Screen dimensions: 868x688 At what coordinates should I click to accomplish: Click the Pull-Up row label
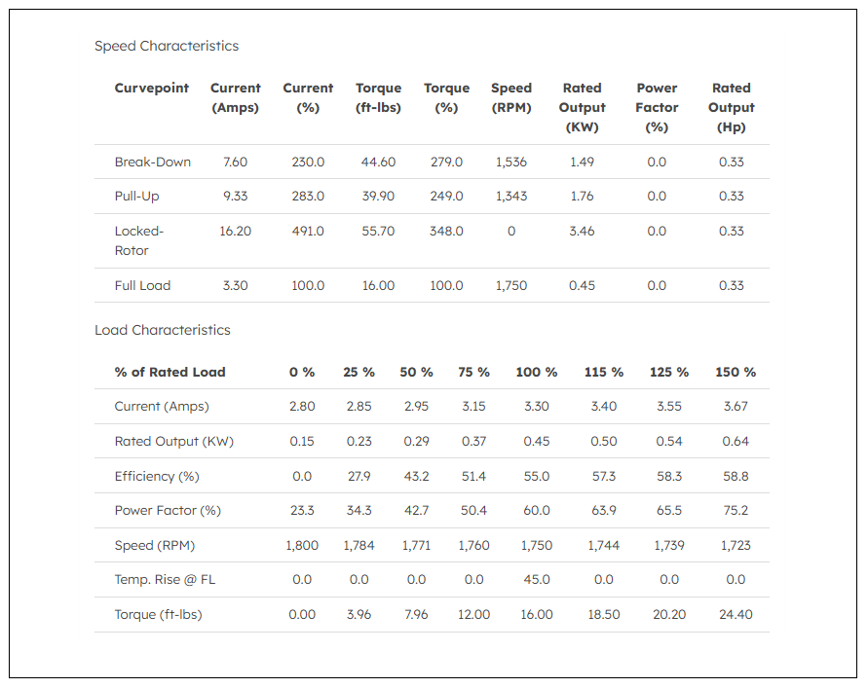136,197
